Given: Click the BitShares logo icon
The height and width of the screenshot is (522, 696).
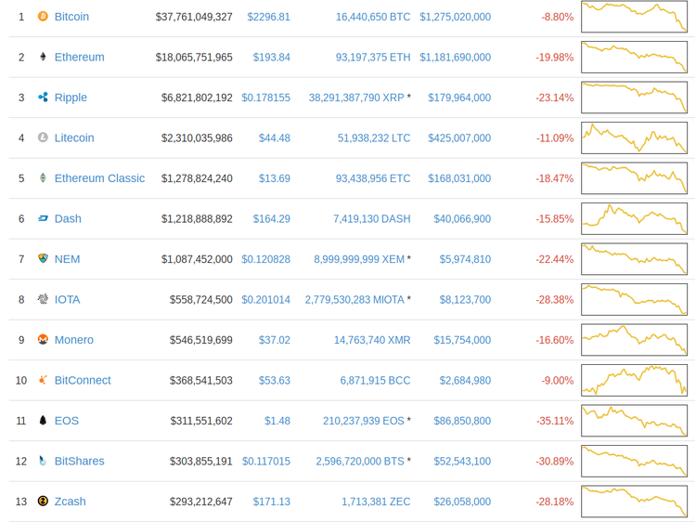Looking at the screenshot, I should (43, 461).
